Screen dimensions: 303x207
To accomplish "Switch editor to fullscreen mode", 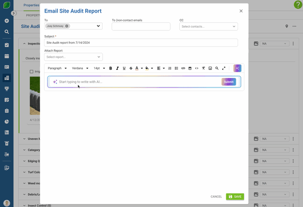I will [224, 68].
